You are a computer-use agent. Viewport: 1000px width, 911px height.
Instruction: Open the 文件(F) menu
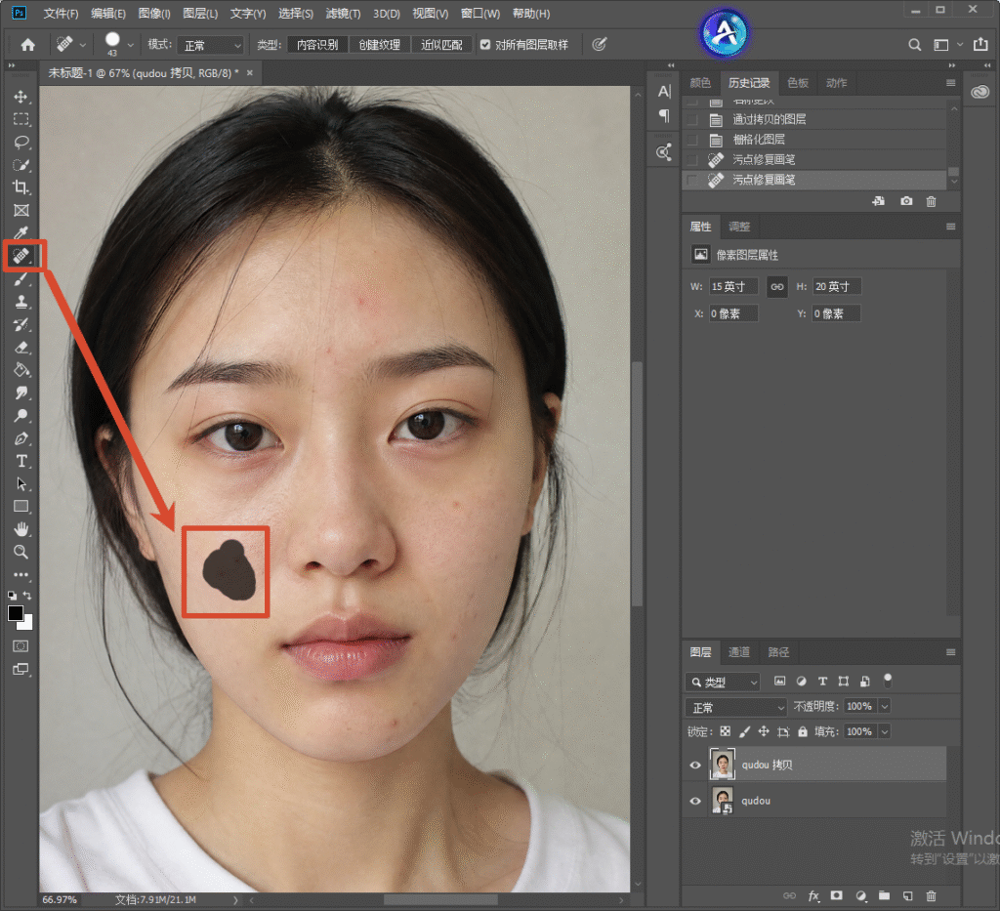61,14
